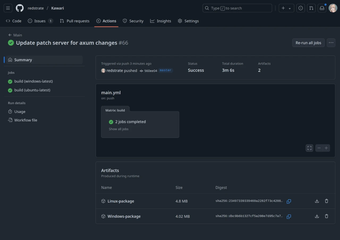Viewport: 340px width, 240px height.
Task: Delete the Windows-package artifact
Action: point(326,216)
